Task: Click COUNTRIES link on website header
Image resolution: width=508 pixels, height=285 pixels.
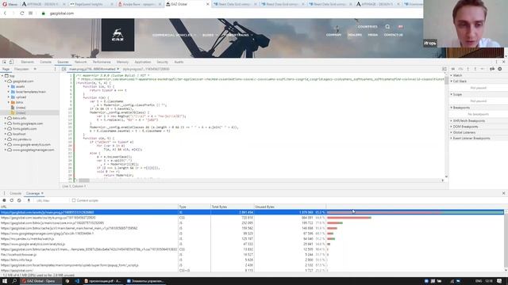Action: [x=368, y=26]
